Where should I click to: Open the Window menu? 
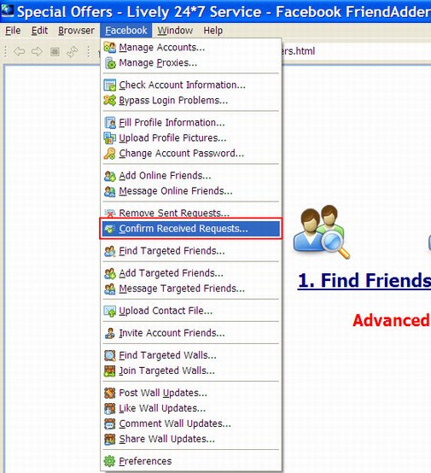click(175, 31)
